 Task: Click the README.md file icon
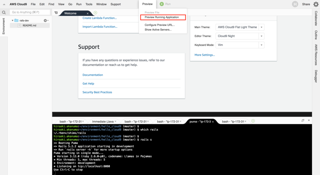(19, 26)
